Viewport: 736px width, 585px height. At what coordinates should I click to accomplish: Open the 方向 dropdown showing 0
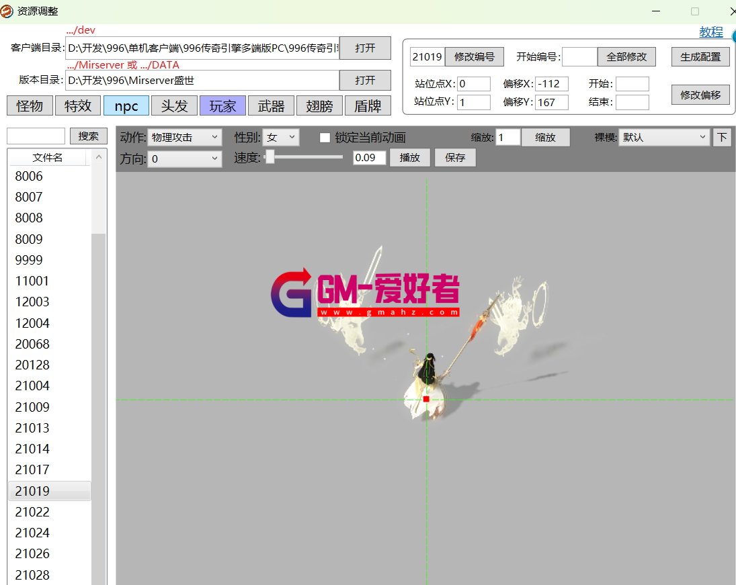[x=184, y=159]
